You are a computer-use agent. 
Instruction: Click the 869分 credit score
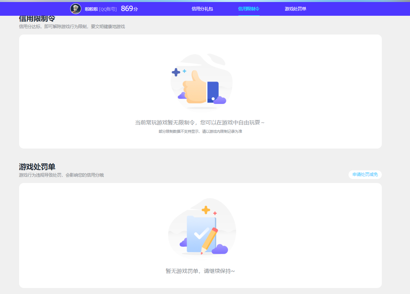pyautogui.click(x=129, y=9)
